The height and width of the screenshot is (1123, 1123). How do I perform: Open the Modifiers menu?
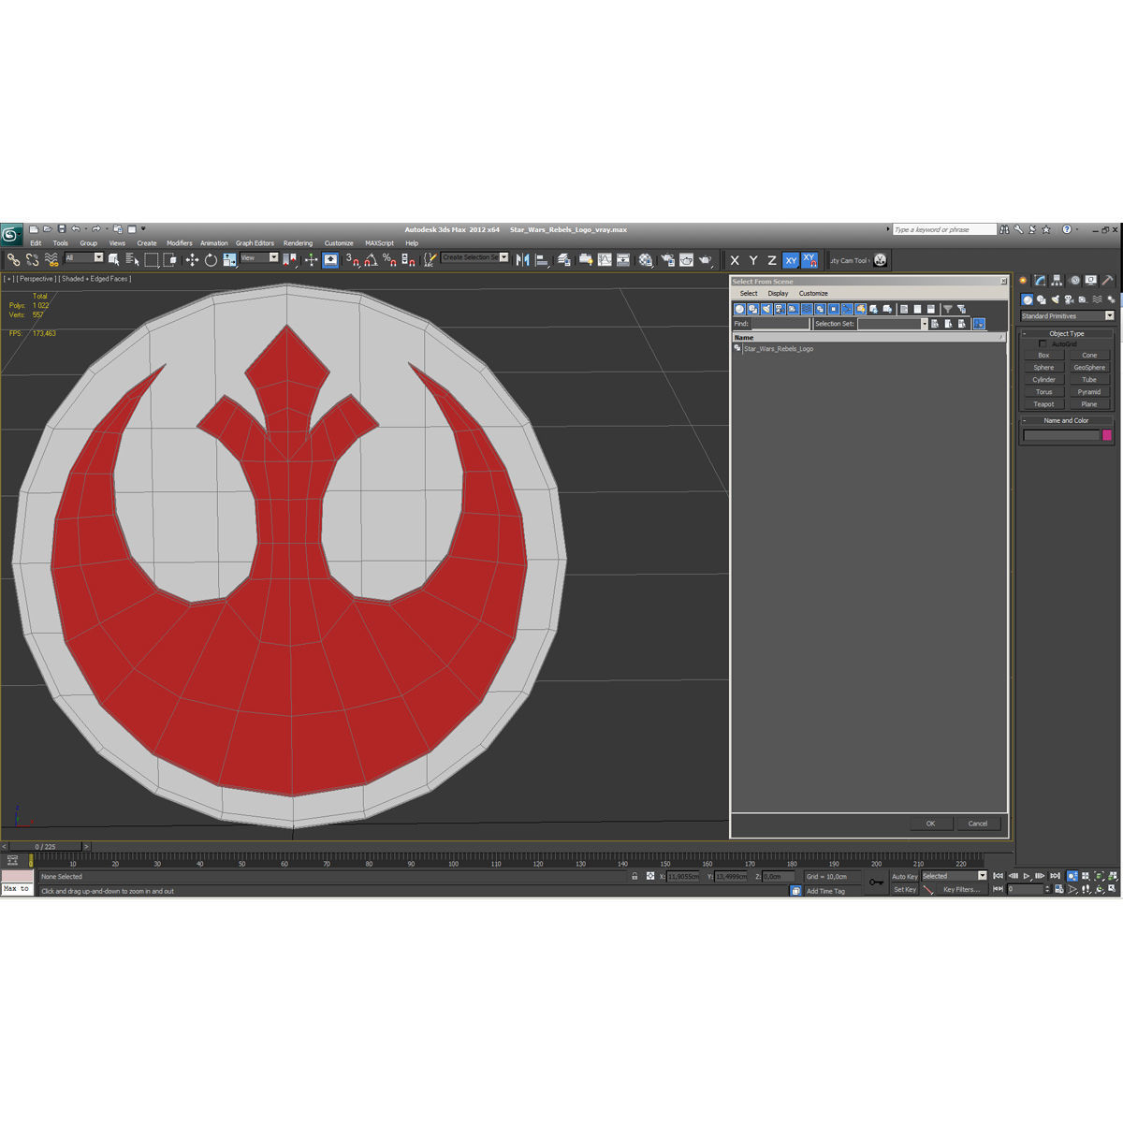[180, 243]
